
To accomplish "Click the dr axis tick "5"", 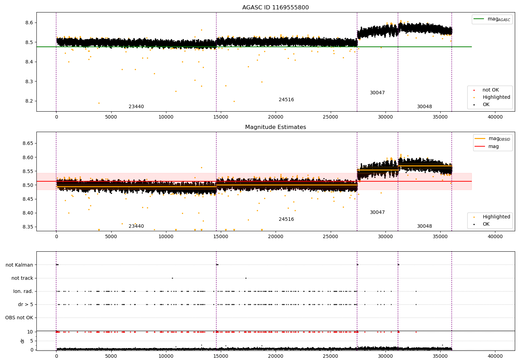I will (32, 341).
